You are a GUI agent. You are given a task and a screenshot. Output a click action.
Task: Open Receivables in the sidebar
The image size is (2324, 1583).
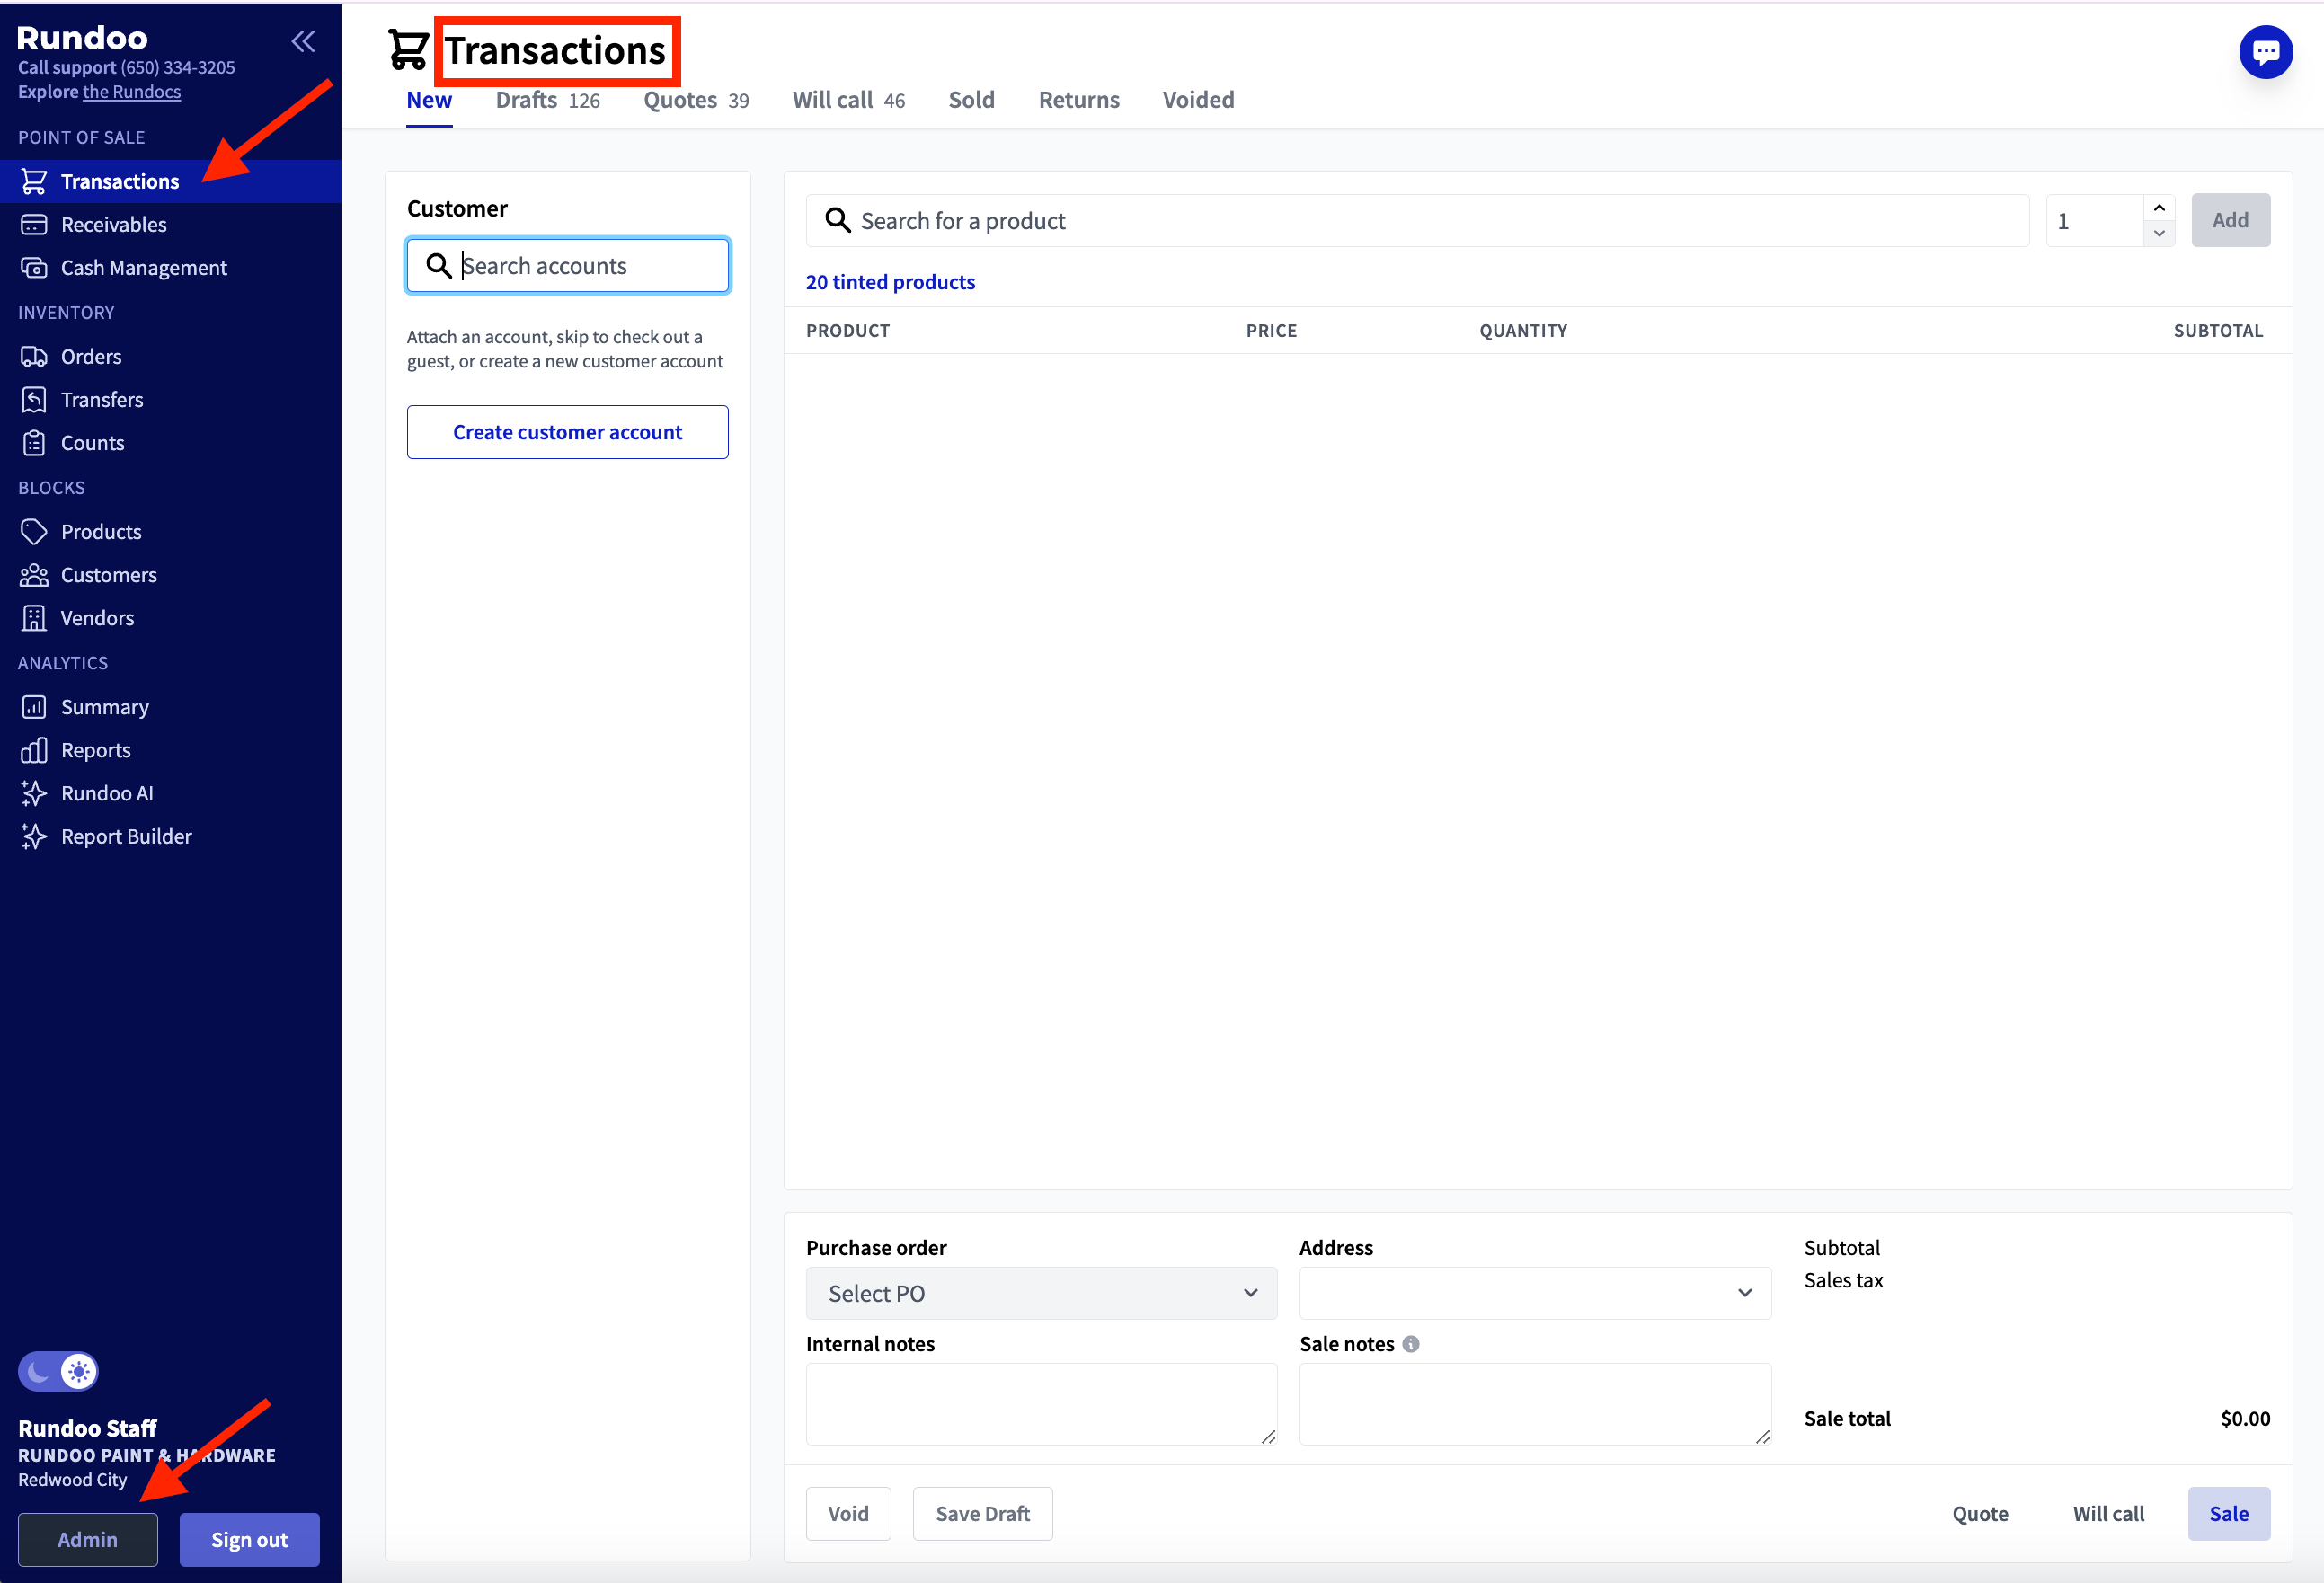[x=170, y=224]
